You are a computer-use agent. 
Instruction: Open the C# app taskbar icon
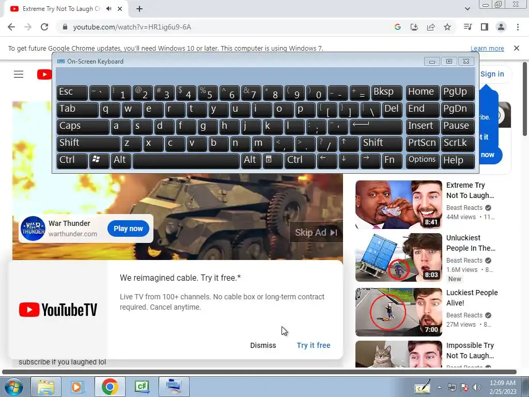click(142, 387)
